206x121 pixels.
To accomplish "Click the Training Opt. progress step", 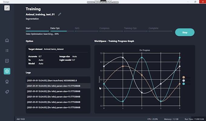I will [x=130, y=28].
